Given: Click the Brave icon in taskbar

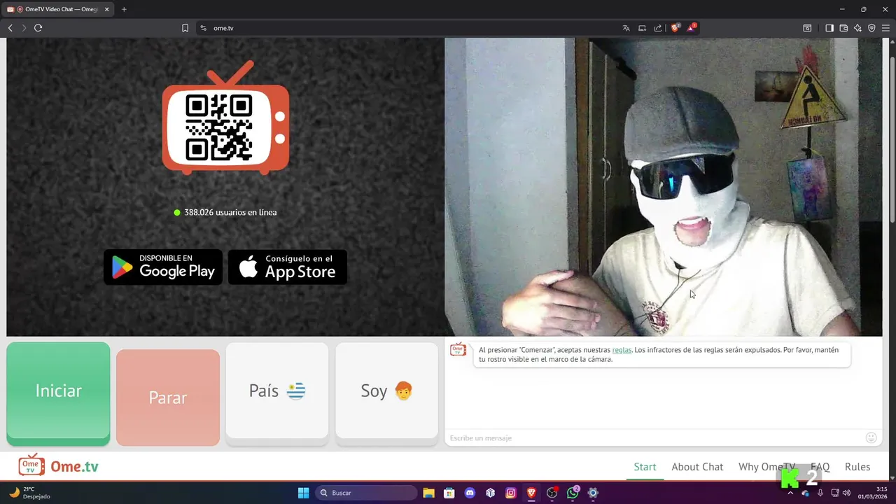Looking at the screenshot, I should (x=531, y=493).
